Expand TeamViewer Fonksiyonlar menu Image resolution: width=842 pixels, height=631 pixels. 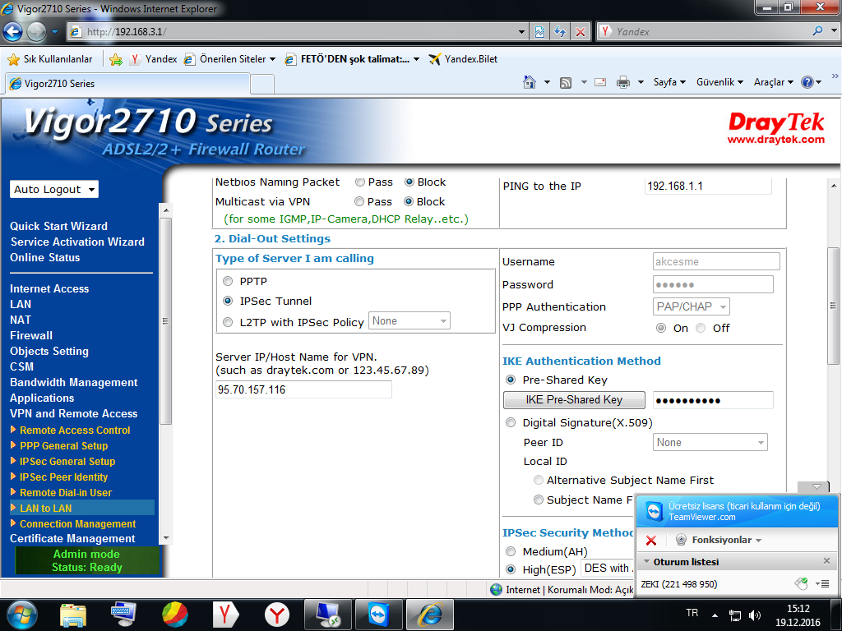pyautogui.click(x=718, y=540)
